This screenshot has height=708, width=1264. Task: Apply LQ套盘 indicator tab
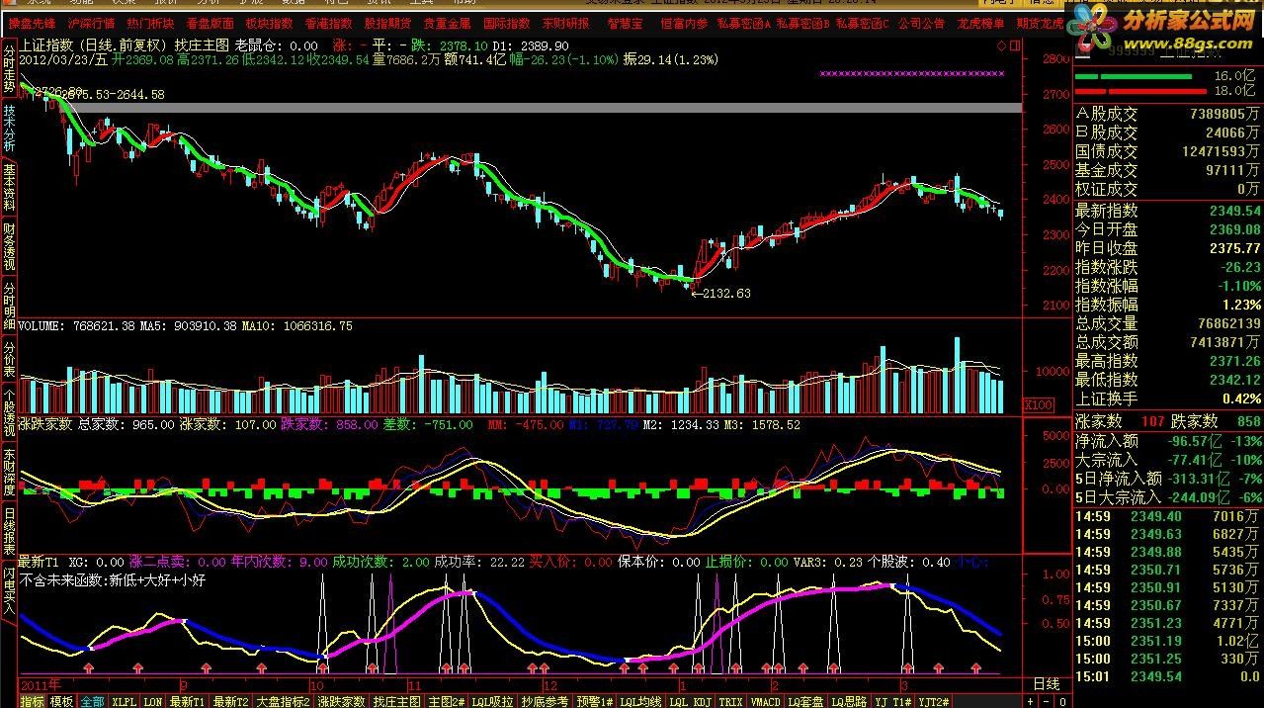point(805,701)
